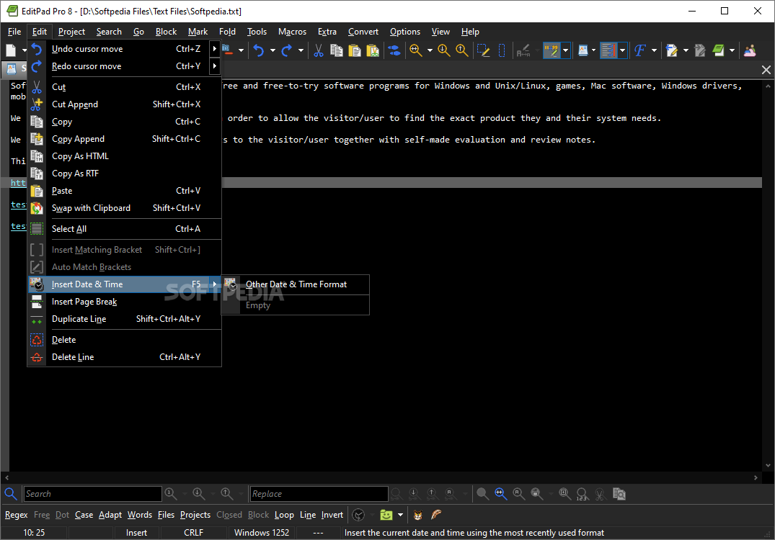Open the dropdown beside the New File icon
This screenshot has height=540, width=775.
click(x=25, y=50)
